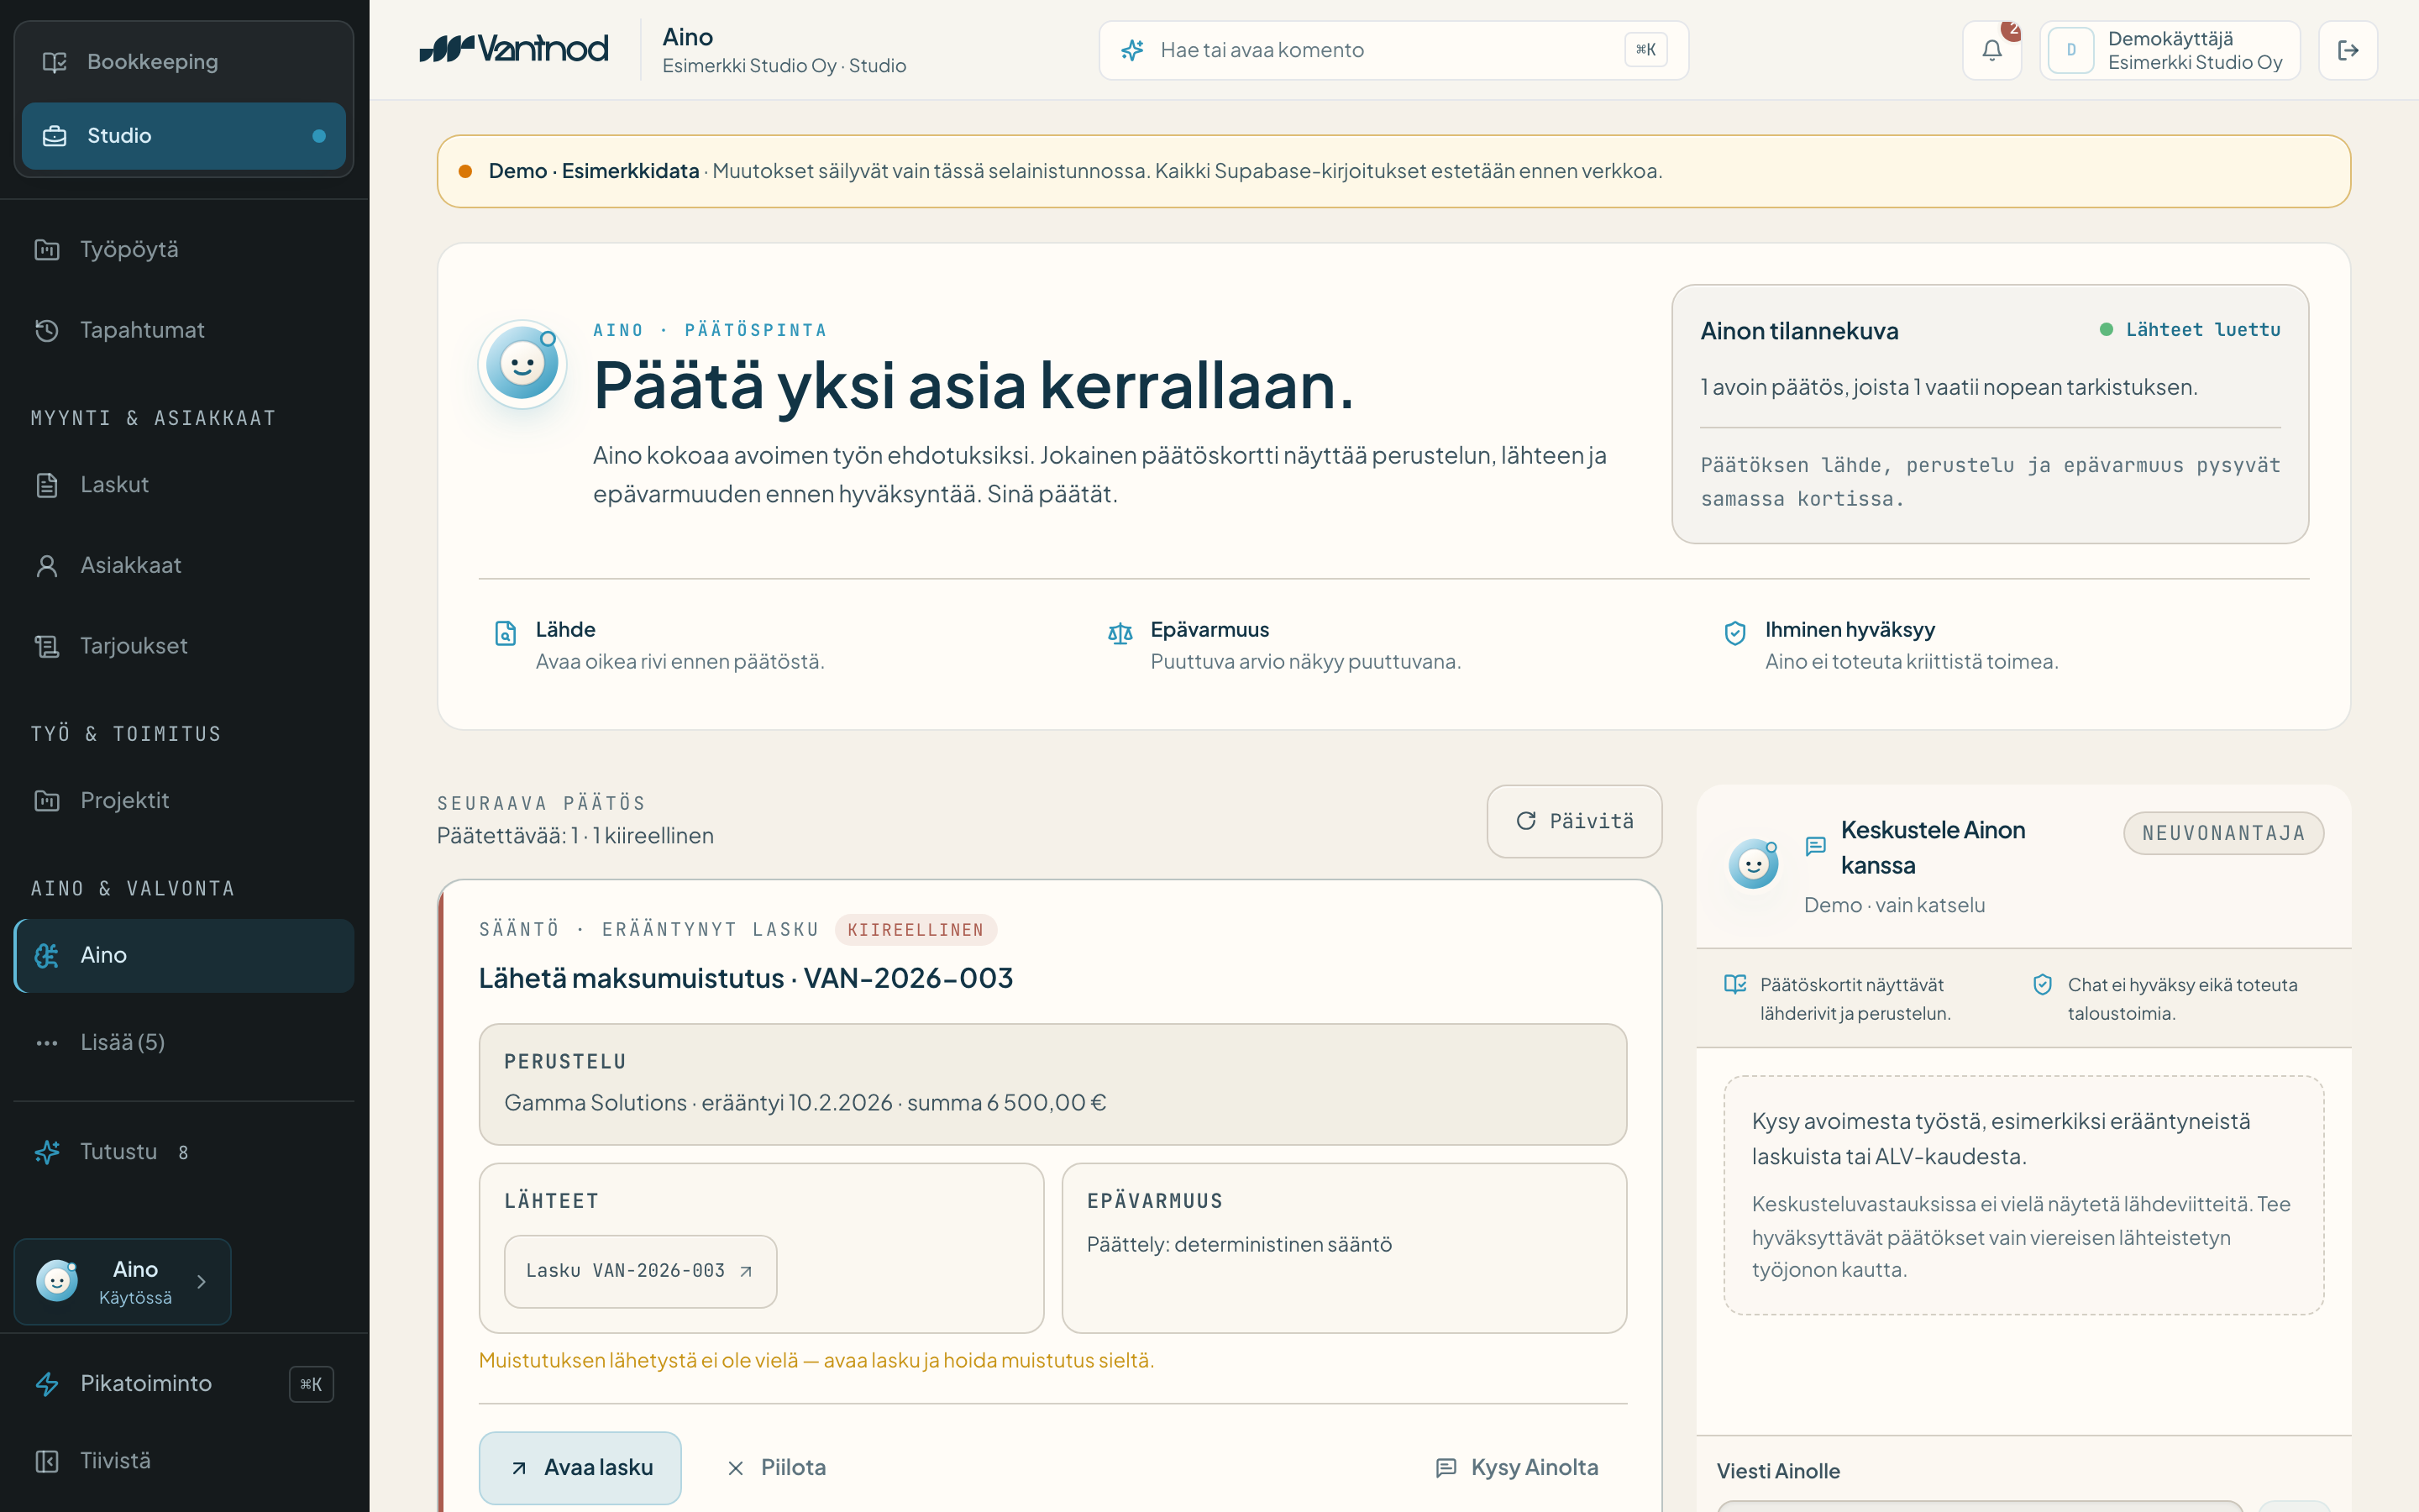2419x1512 pixels.
Task: Open source link Lasku VAN-2026-003
Action: (x=641, y=1271)
